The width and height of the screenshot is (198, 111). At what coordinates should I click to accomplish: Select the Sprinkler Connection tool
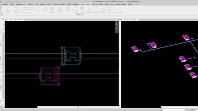[x=96, y=10]
